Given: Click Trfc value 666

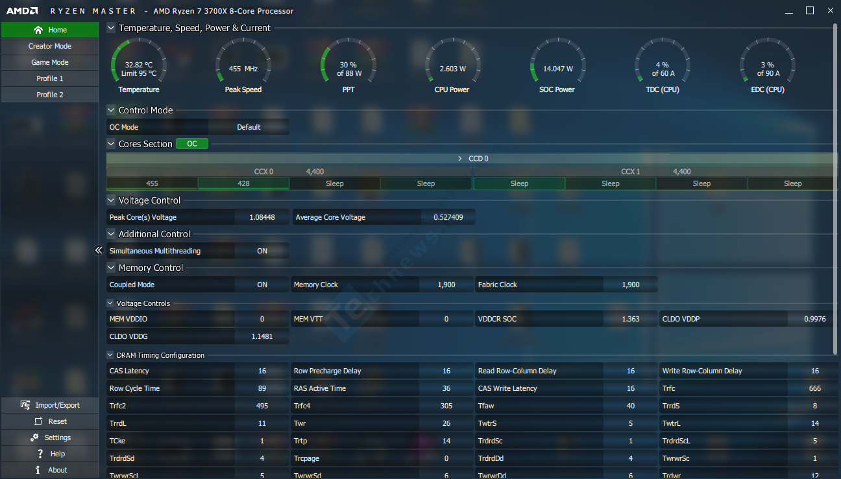Looking at the screenshot, I should (x=815, y=388).
